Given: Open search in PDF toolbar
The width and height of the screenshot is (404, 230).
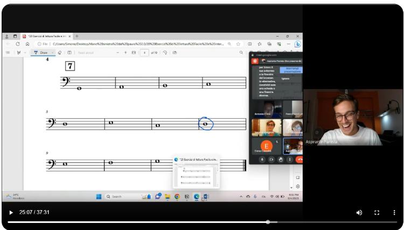Looking at the screenshot, I should click(x=241, y=53).
